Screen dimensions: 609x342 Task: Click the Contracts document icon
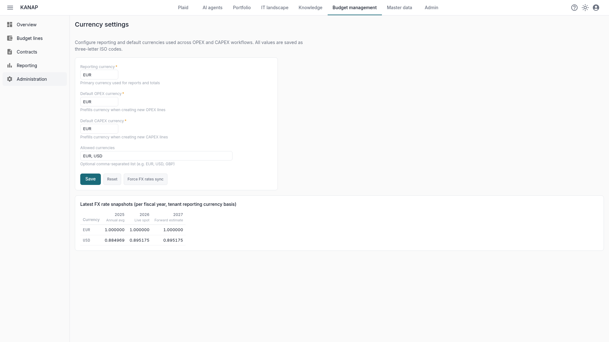[10, 52]
